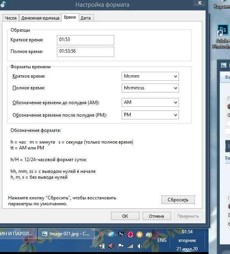Confirm with the OK button
The width and height of the screenshot is (230, 254).
[125, 216]
